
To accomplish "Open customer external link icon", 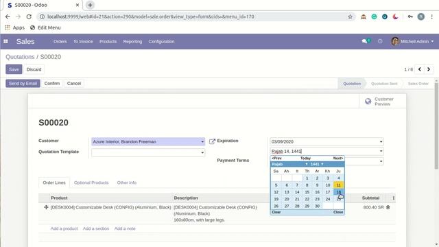I will click(212, 141).
